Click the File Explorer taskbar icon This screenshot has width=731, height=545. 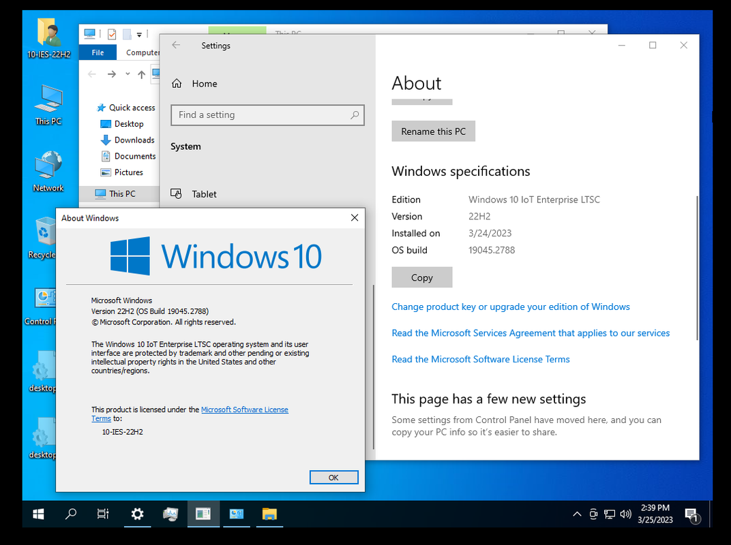pyautogui.click(x=269, y=514)
